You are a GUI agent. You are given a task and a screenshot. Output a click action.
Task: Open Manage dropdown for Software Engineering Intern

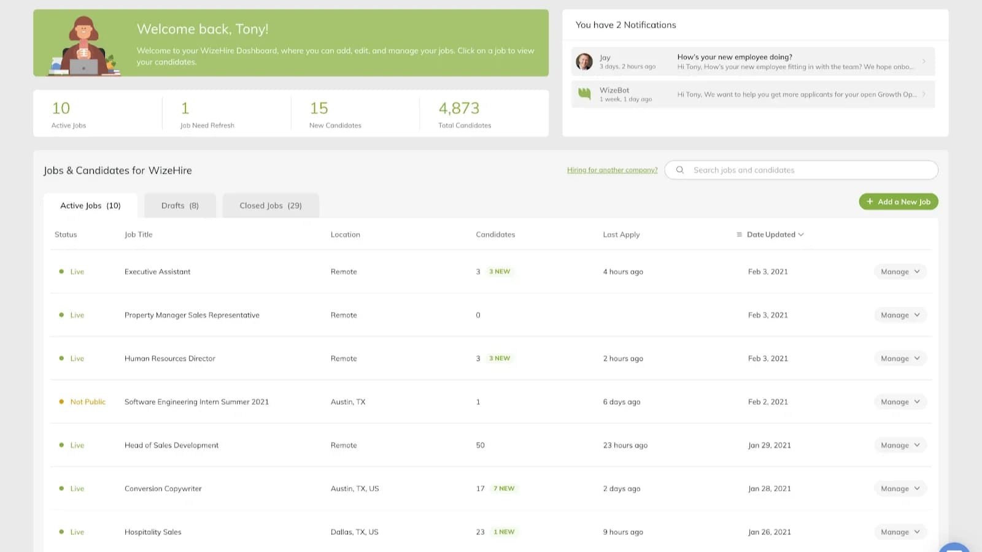[900, 402]
